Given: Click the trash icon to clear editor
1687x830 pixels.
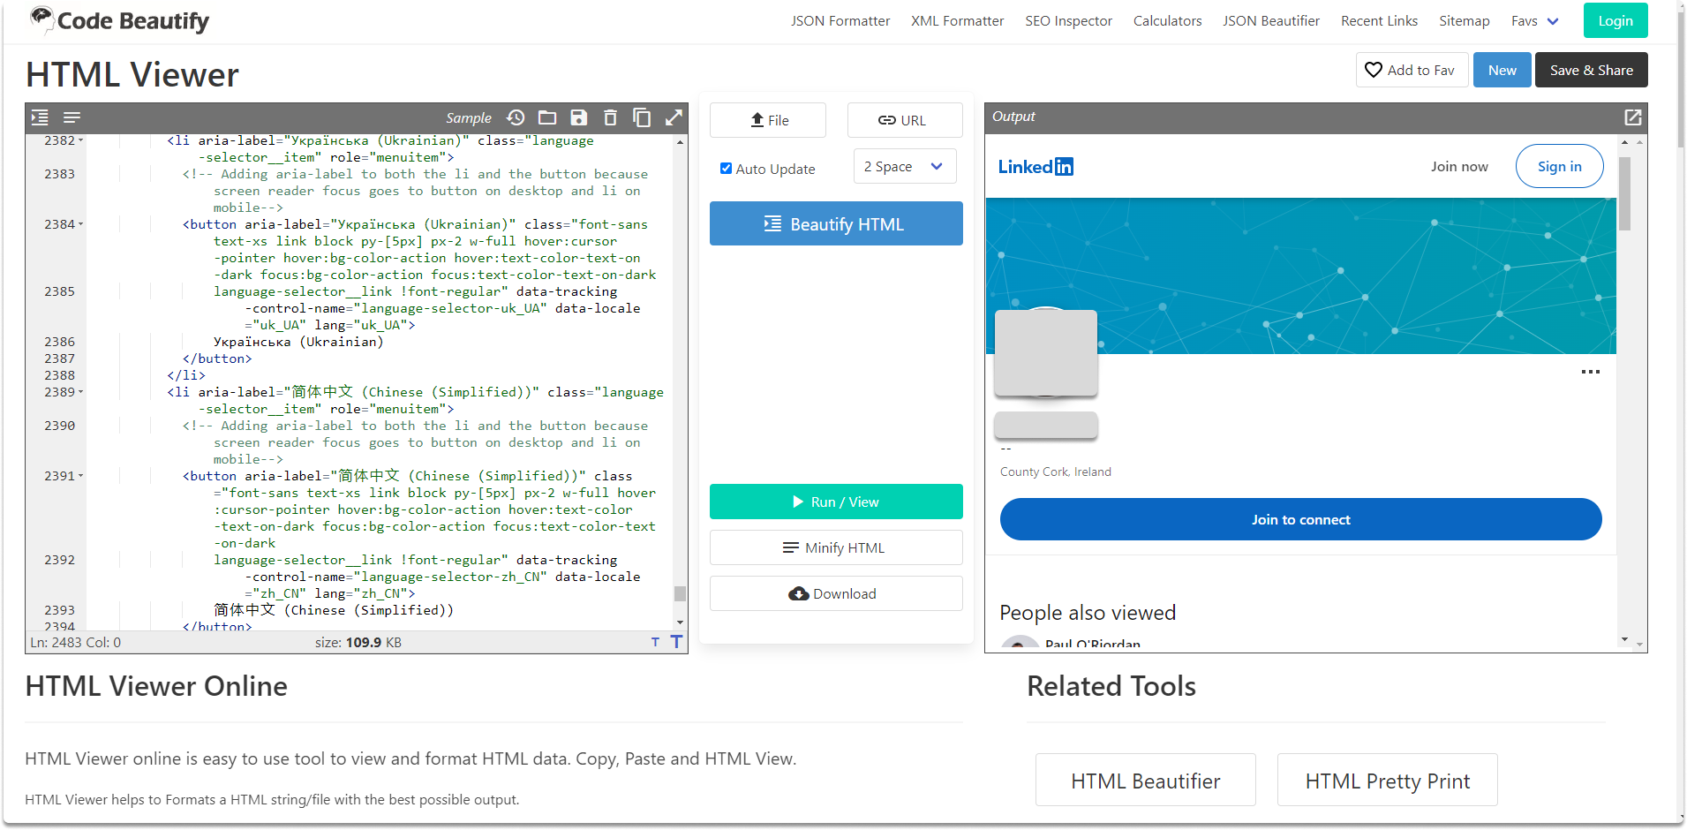Looking at the screenshot, I should (x=610, y=117).
